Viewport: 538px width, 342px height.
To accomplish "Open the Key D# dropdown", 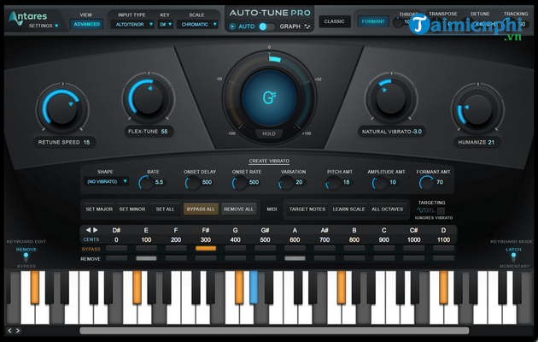I will point(165,25).
